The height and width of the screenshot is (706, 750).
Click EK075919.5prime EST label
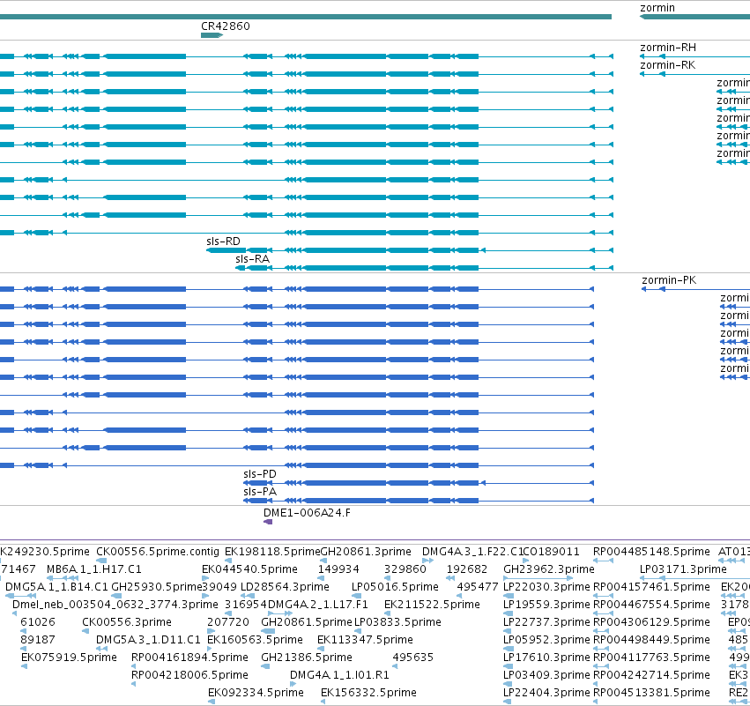[x=69, y=658]
